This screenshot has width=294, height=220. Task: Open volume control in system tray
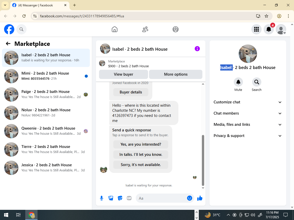tap(253, 215)
